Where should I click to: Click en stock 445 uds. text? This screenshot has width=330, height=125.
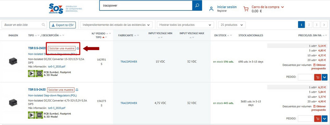click(x=223, y=103)
